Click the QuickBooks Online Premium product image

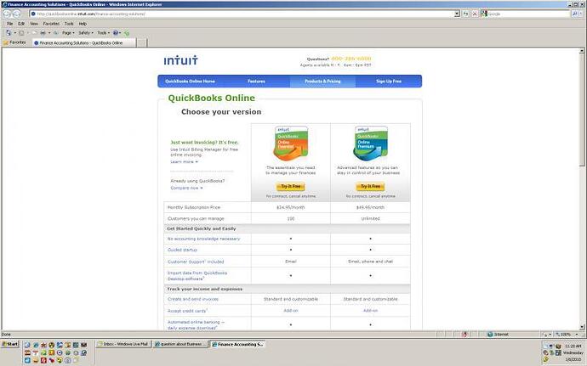pyautogui.click(x=370, y=144)
